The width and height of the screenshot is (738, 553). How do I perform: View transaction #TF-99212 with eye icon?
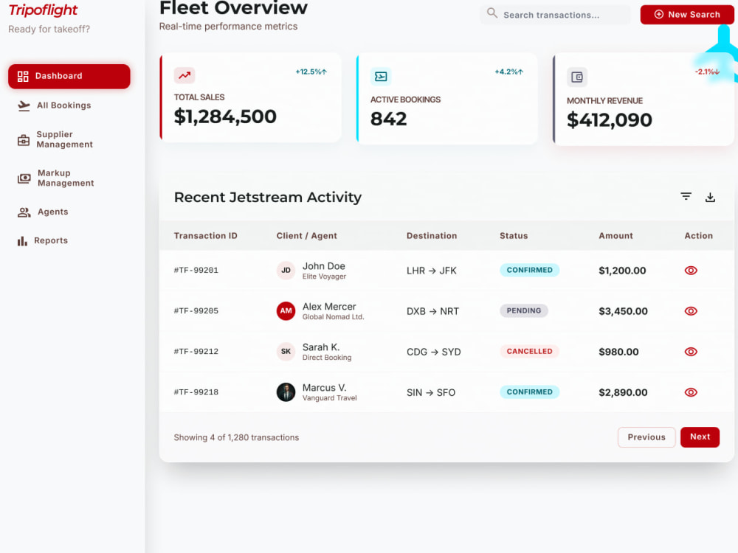click(691, 352)
